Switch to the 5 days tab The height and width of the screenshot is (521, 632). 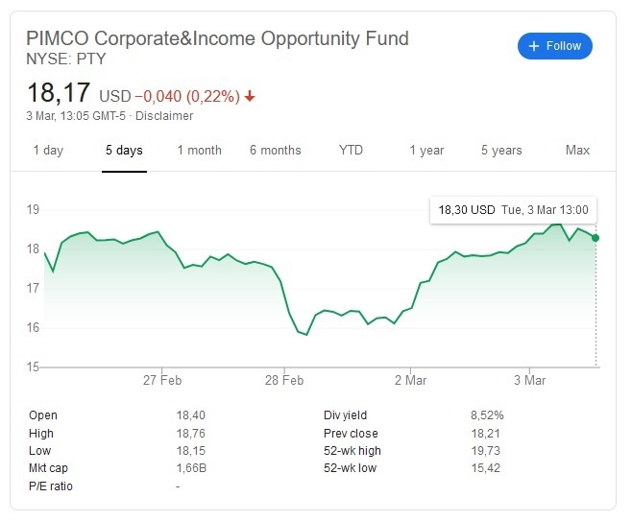(124, 151)
